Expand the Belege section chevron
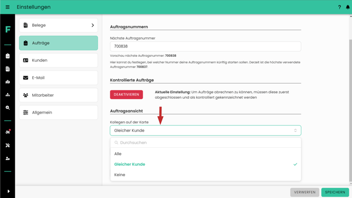The height and width of the screenshot is (198, 352). (x=93, y=25)
